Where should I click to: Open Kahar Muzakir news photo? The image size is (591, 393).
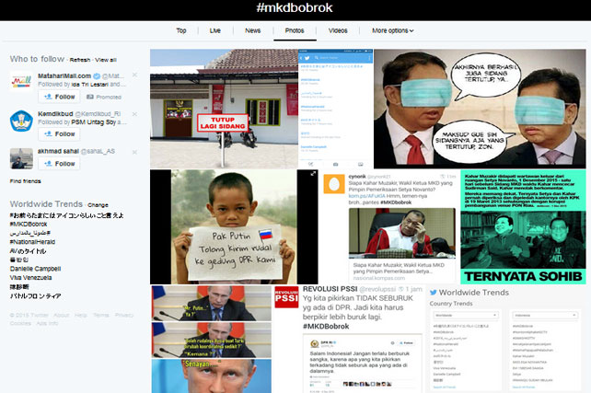pyautogui.click(x=401, y=233)
